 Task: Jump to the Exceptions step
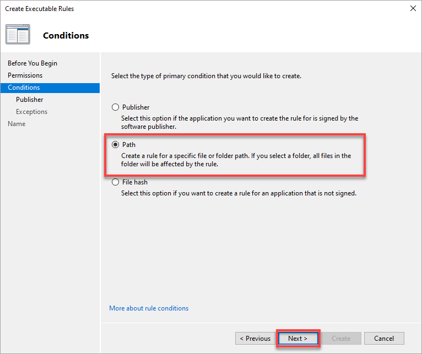tap(31, 112)
